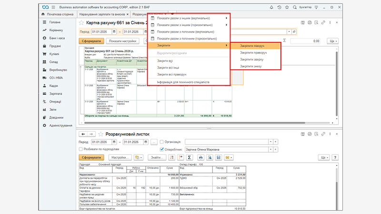The width and height of the screenshot is (381, 214).
Task: Click the sum (Σ) icon in Розрахунковий листок
Action: pos(189,157)
